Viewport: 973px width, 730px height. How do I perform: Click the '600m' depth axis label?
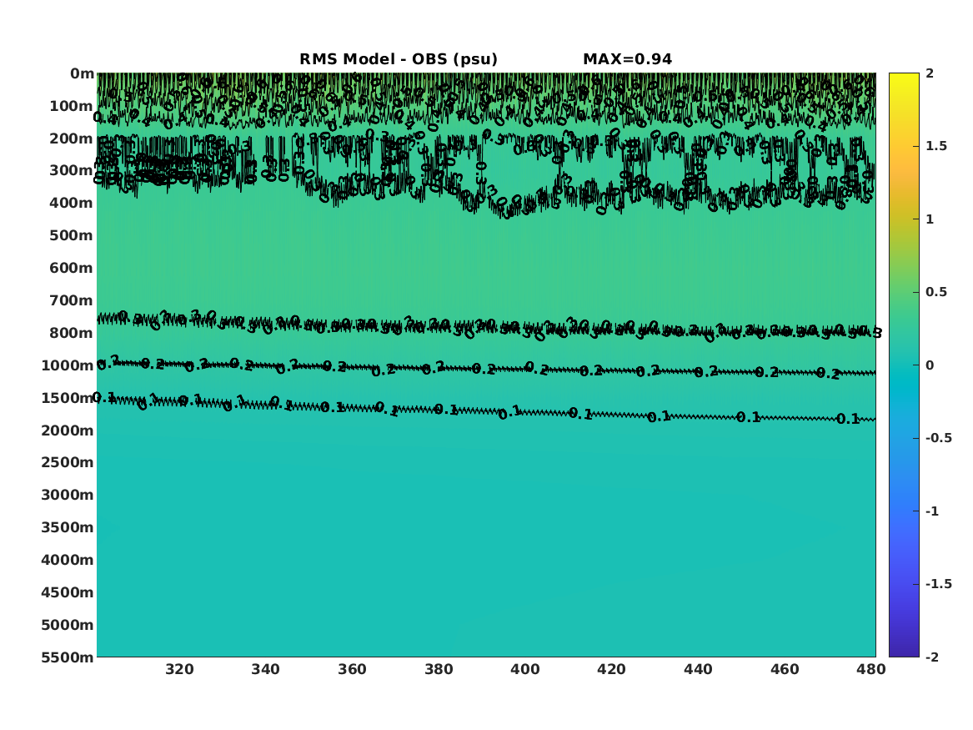point(72,268)
